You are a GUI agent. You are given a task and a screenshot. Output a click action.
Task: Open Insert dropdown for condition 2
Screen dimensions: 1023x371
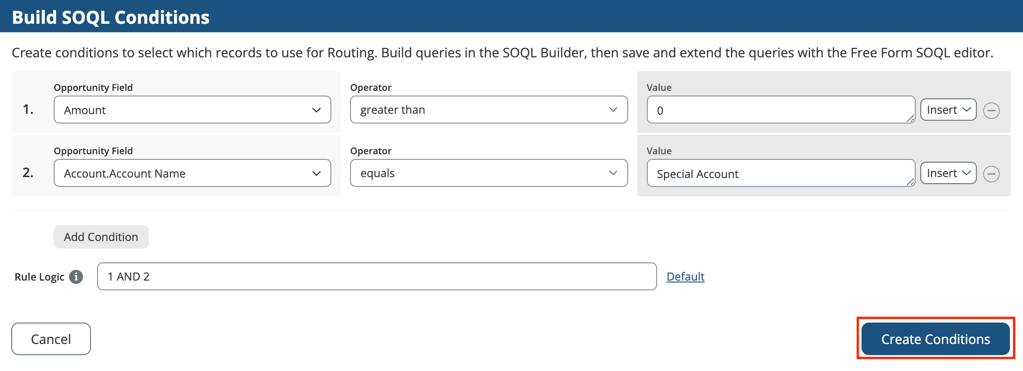point(948,173)
